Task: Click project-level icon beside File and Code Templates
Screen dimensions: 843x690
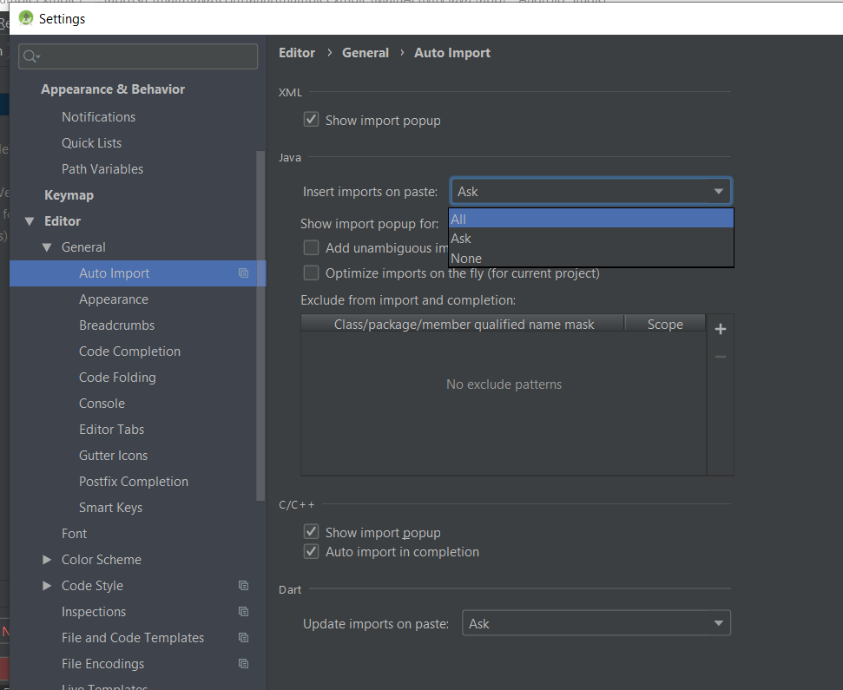Action: click(243, 638)
